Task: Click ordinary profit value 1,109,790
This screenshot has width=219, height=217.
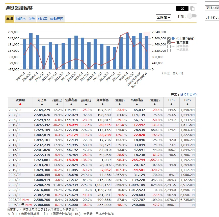Action: [102, 190]
